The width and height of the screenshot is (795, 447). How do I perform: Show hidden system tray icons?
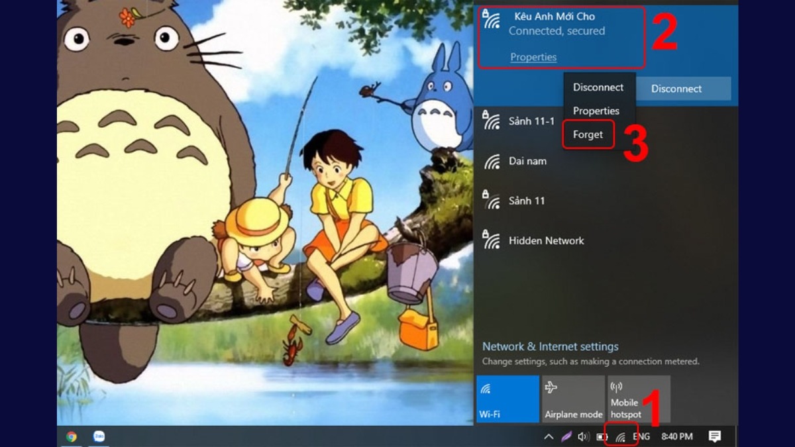tap(549, 436)
